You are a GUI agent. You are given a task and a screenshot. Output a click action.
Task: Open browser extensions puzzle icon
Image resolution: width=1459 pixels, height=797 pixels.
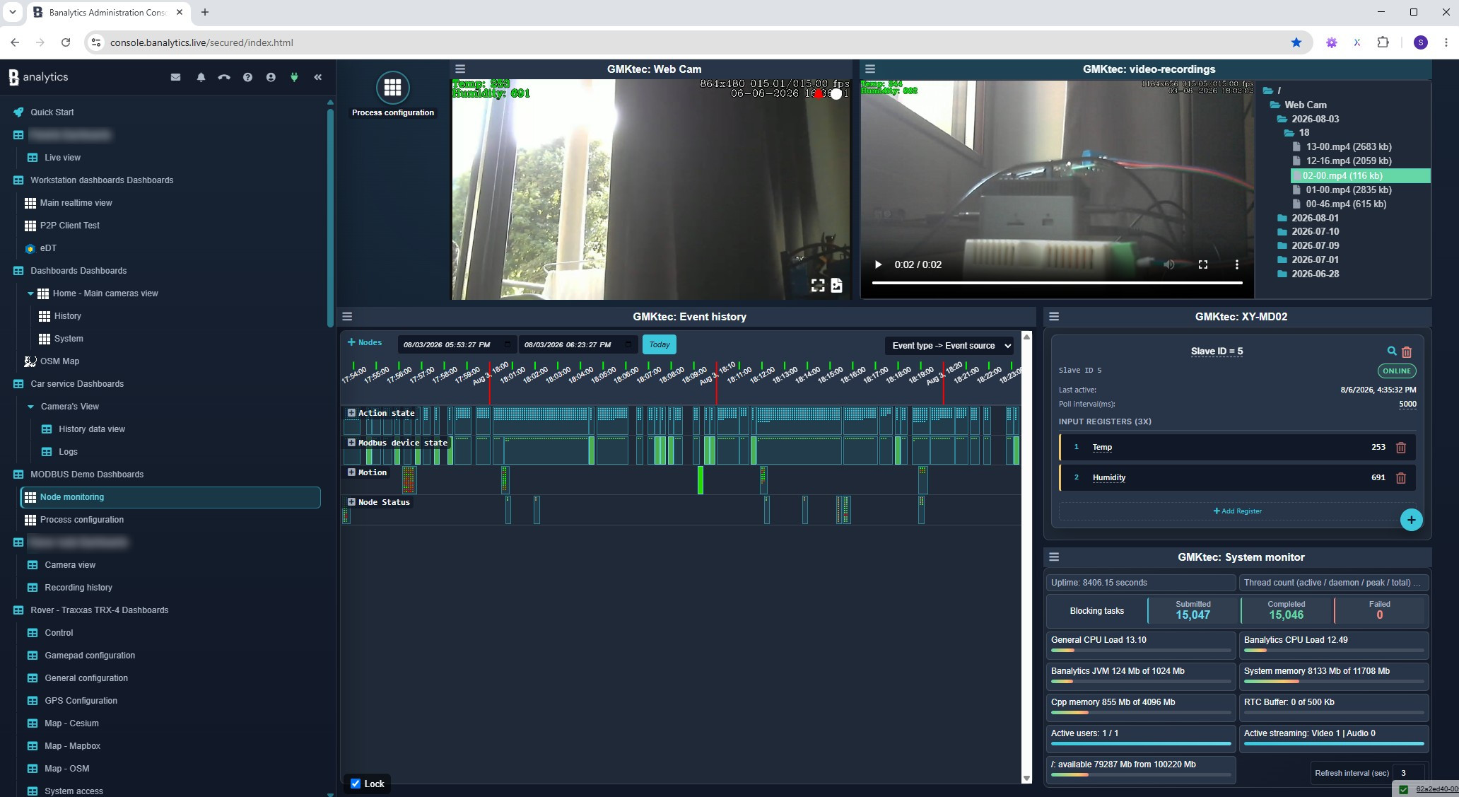click(1383, 42)
